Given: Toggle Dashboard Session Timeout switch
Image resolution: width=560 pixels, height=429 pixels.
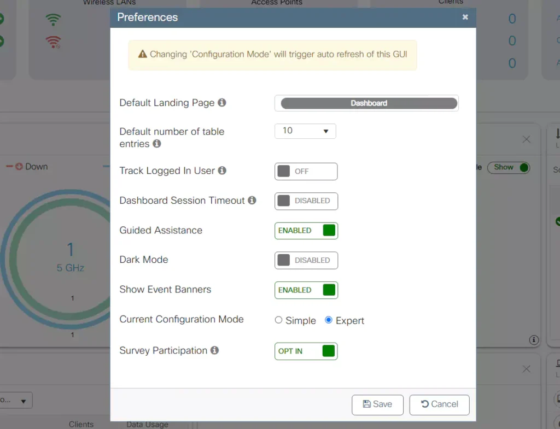Looking at the screenshot, I should point(306,201).
